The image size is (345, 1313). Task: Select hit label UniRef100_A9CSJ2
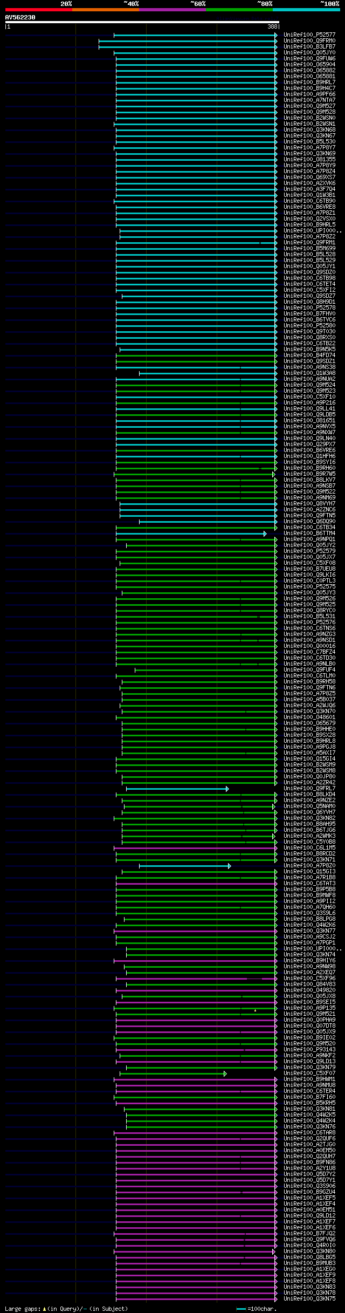309,937
